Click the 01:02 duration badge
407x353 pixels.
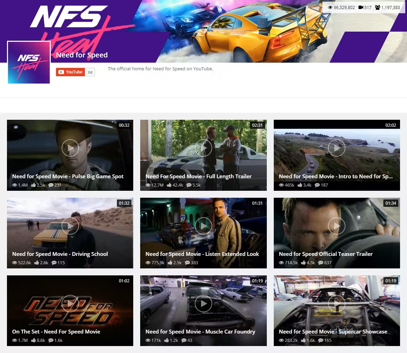tap(124, 281)
